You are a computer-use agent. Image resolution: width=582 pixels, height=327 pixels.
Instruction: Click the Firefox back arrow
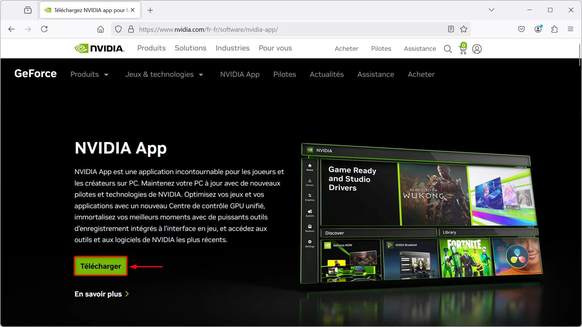[x=12, y=29]
